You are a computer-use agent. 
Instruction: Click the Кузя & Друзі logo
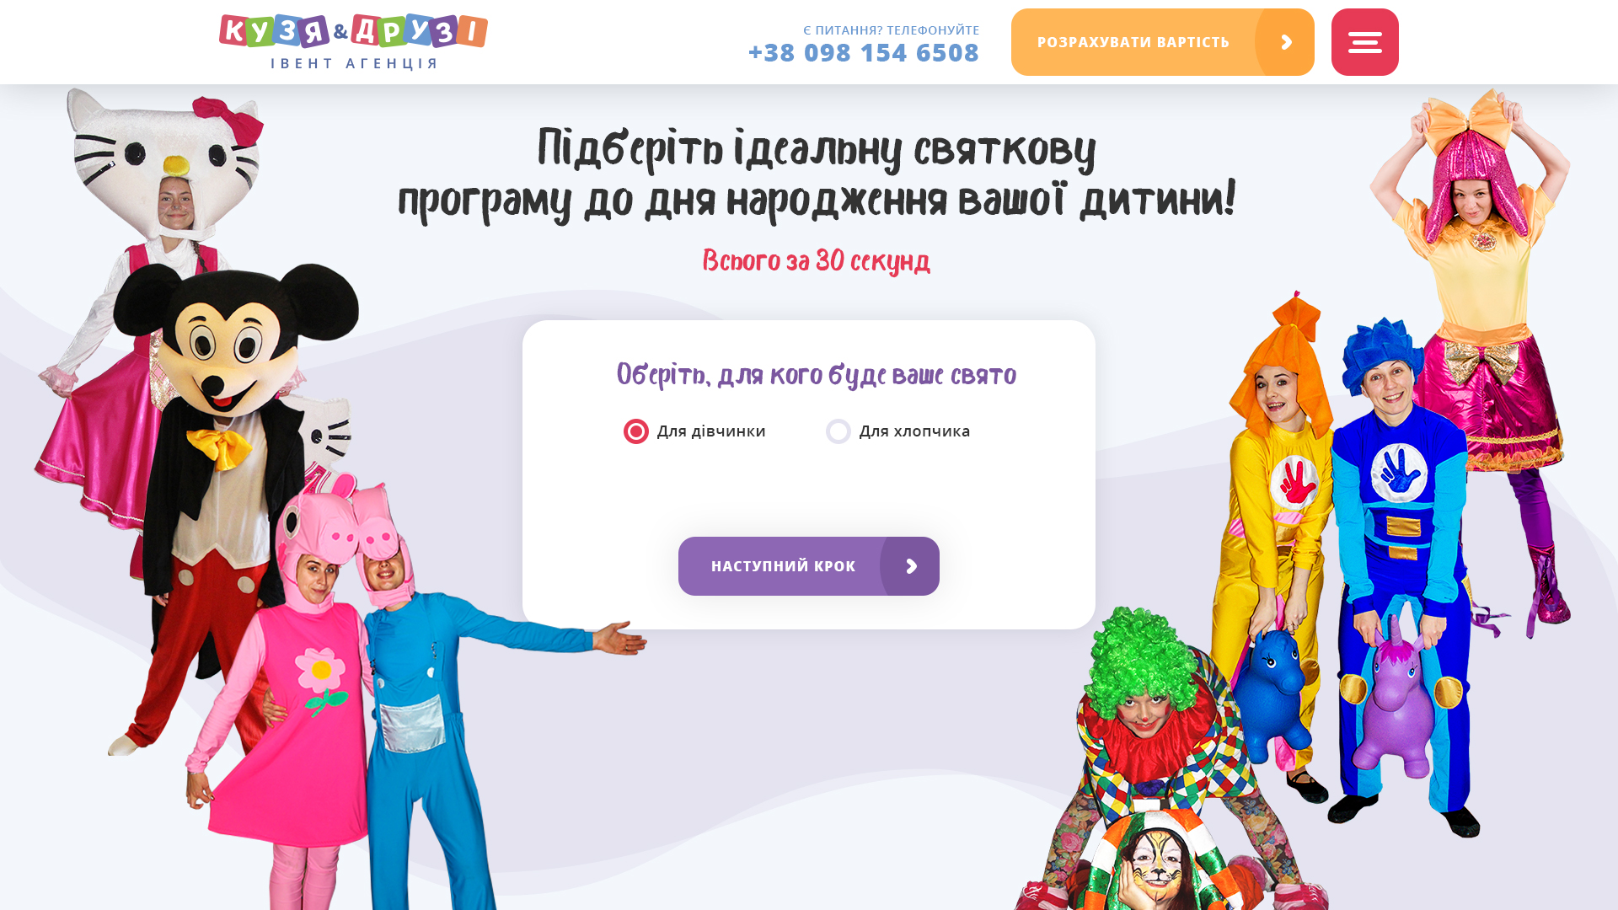click(353, 41)
